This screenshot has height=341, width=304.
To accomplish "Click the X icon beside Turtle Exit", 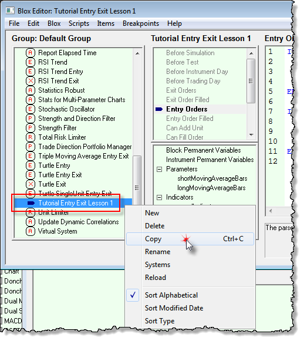I will (x=31, y=184).
